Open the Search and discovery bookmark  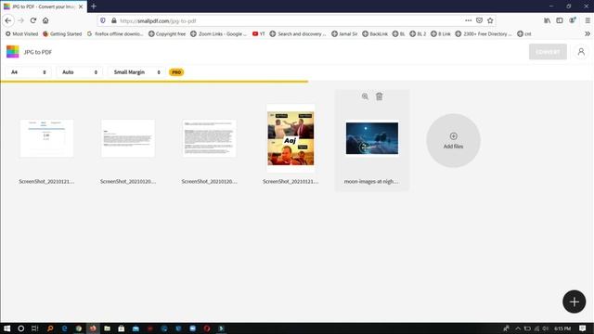[x=298, y=33]
